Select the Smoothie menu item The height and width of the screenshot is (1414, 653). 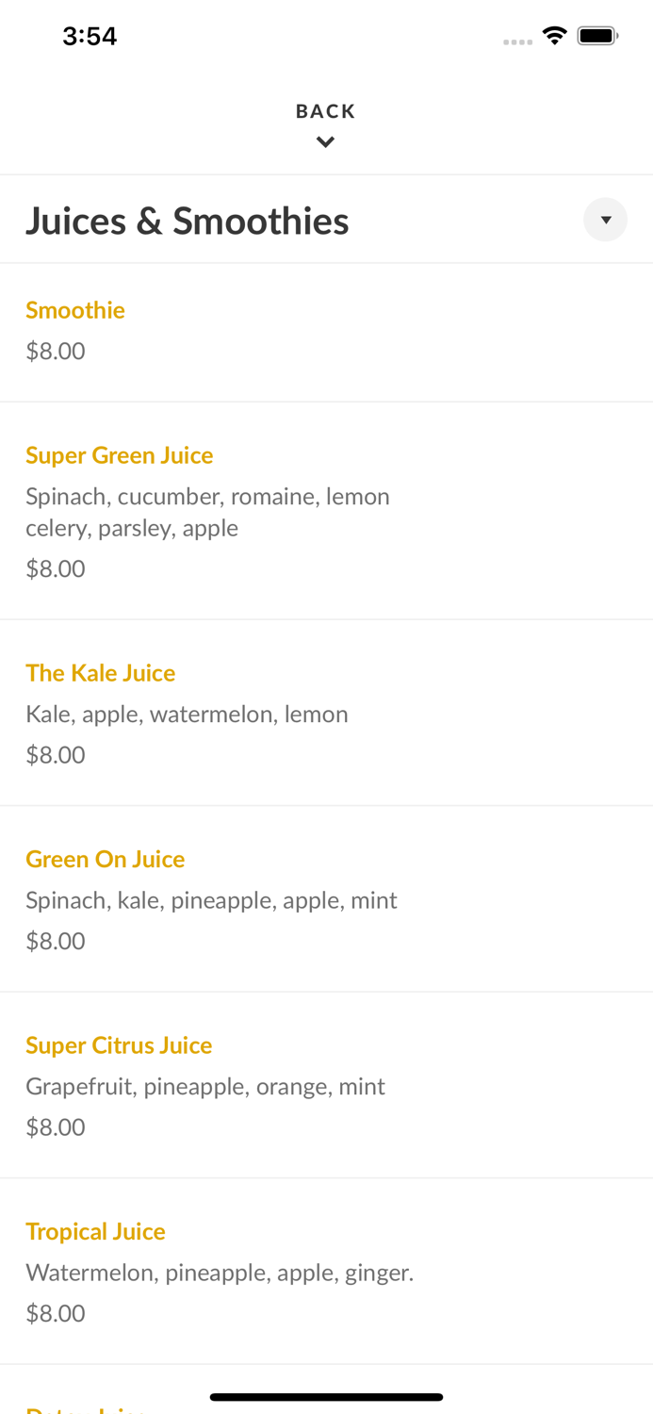[75, 310]
